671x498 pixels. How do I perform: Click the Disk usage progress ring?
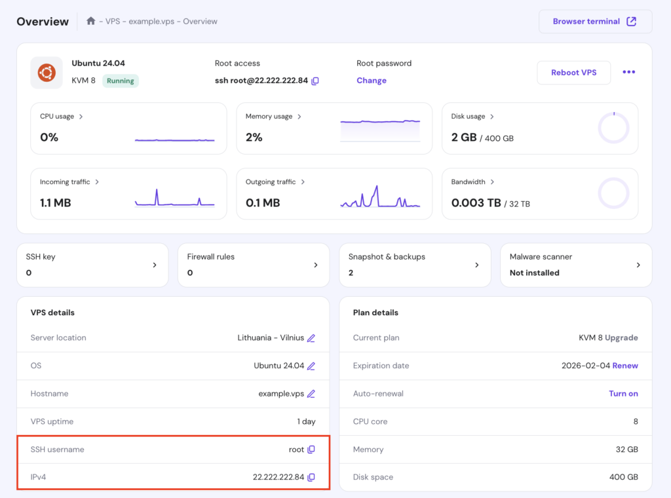pos(613,128)
